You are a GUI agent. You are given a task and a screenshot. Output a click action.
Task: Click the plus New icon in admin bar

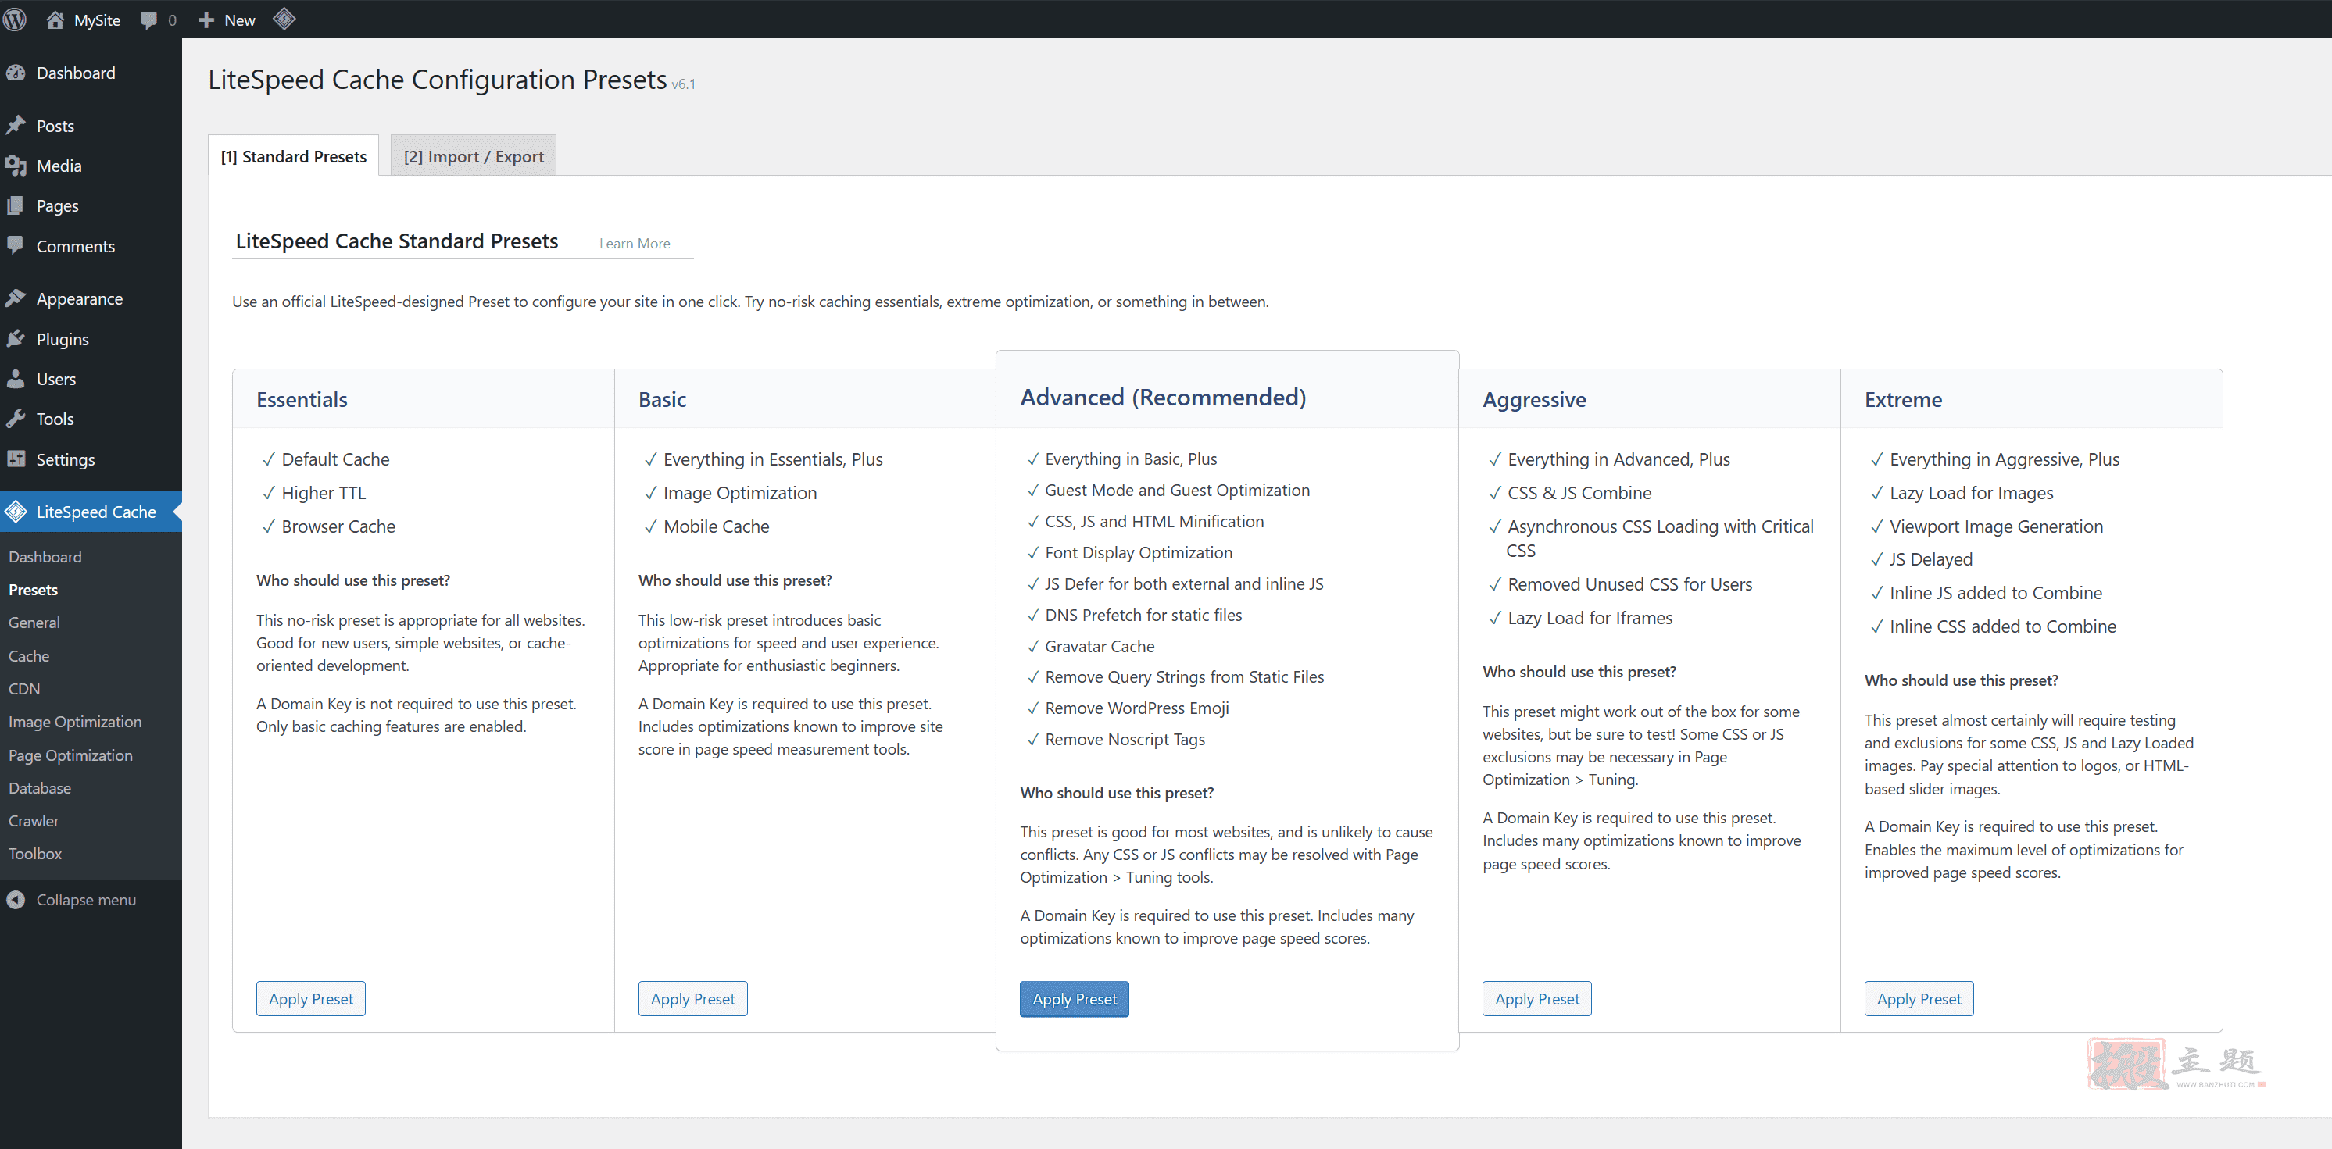tap(206, 20)
